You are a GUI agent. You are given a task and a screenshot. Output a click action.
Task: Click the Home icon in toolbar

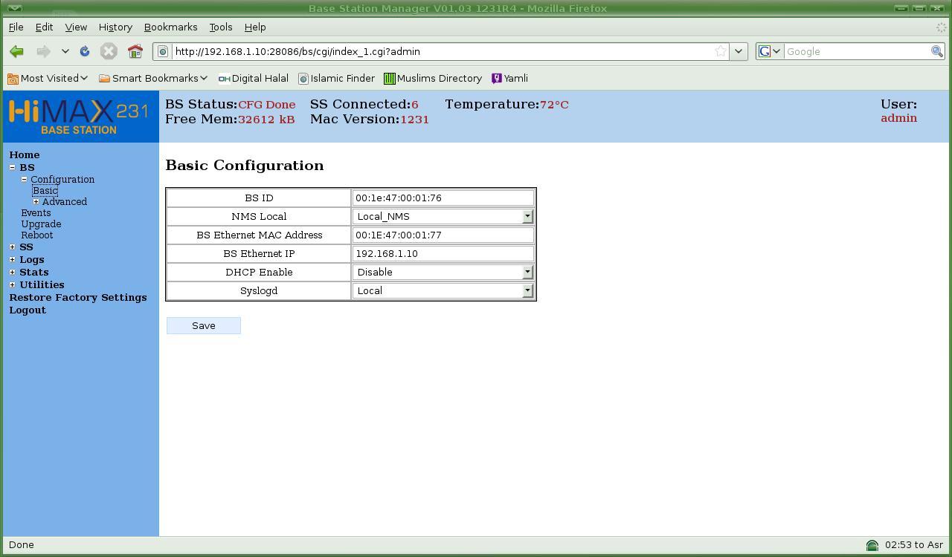(x=135, y=51)
